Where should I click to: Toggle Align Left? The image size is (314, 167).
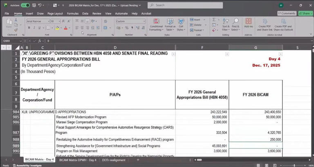click(77, 28)
